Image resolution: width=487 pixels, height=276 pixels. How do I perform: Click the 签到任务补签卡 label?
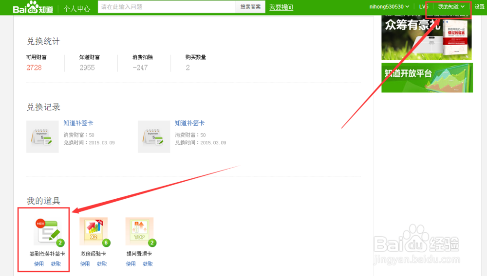click(x=47, y=254)
